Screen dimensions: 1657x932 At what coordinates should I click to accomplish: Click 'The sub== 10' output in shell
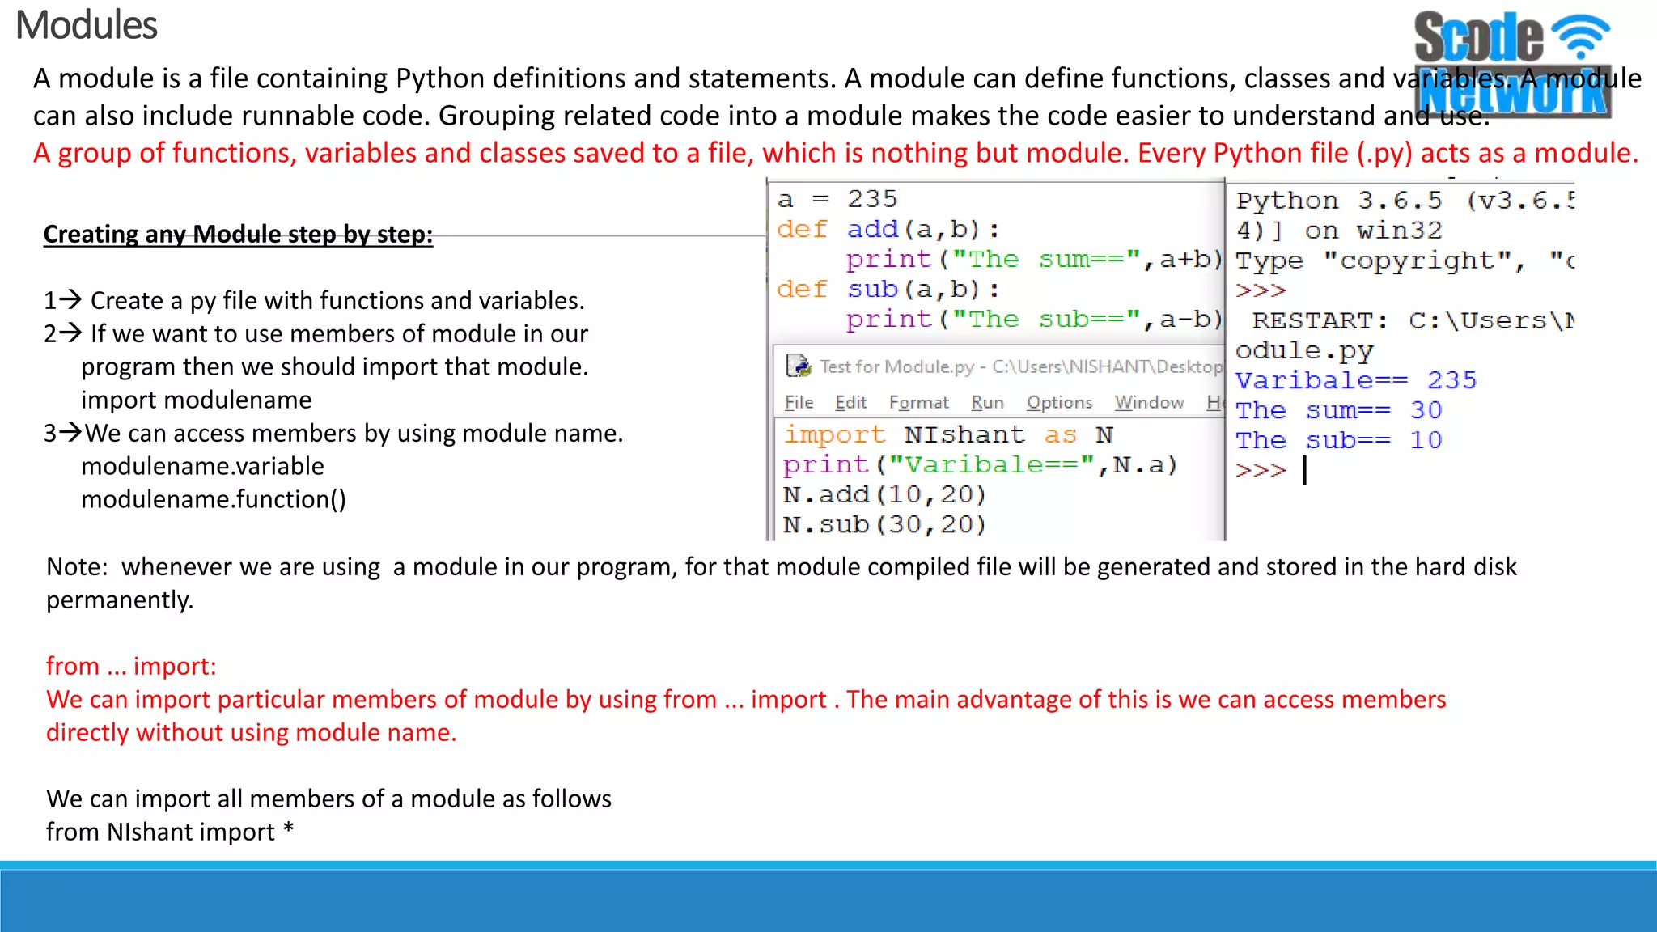1339,440
